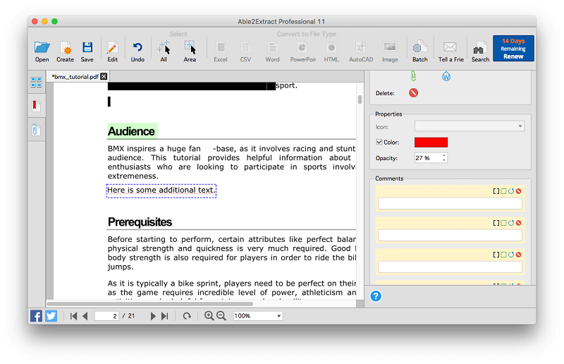Share on Facebook
This screenshot has width=564, height=364.
pos(36,316)
